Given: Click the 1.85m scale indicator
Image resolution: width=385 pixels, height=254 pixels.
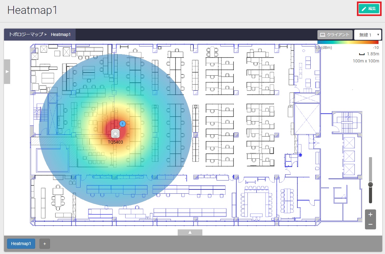Looking at the screenshot, I should [369, 54].
